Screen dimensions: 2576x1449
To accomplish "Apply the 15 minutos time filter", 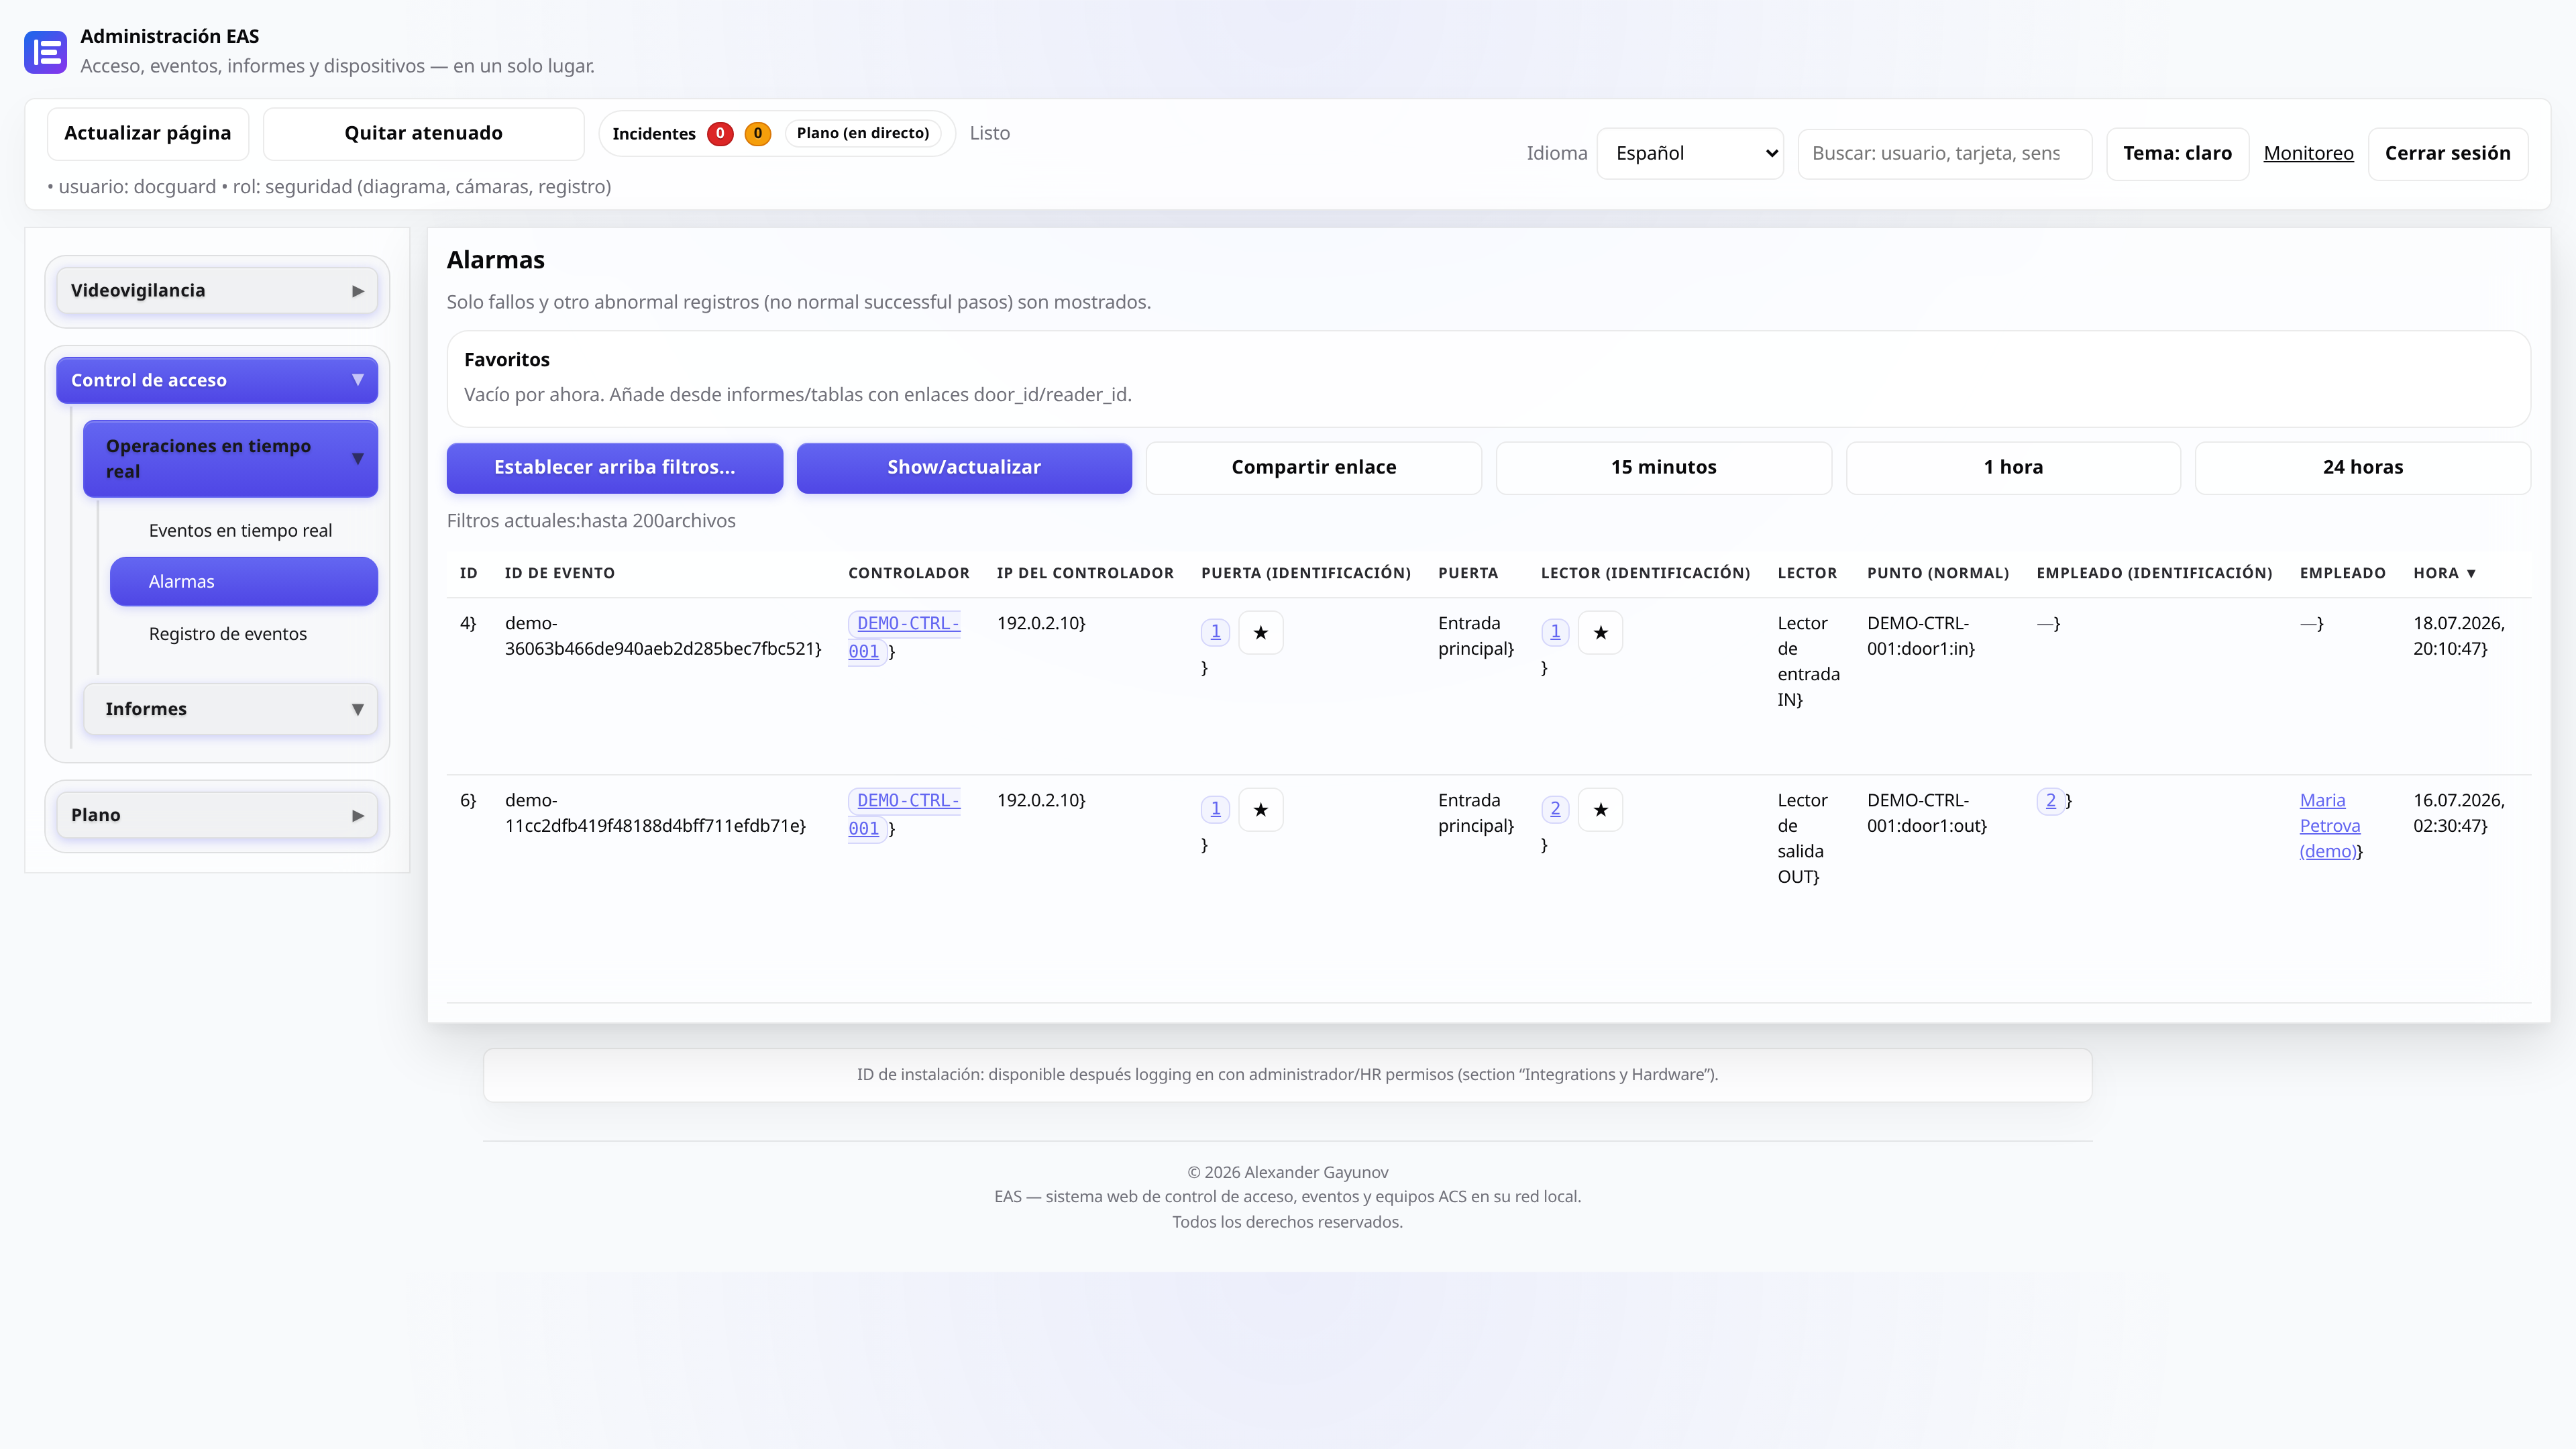I will pos(1663,467).
